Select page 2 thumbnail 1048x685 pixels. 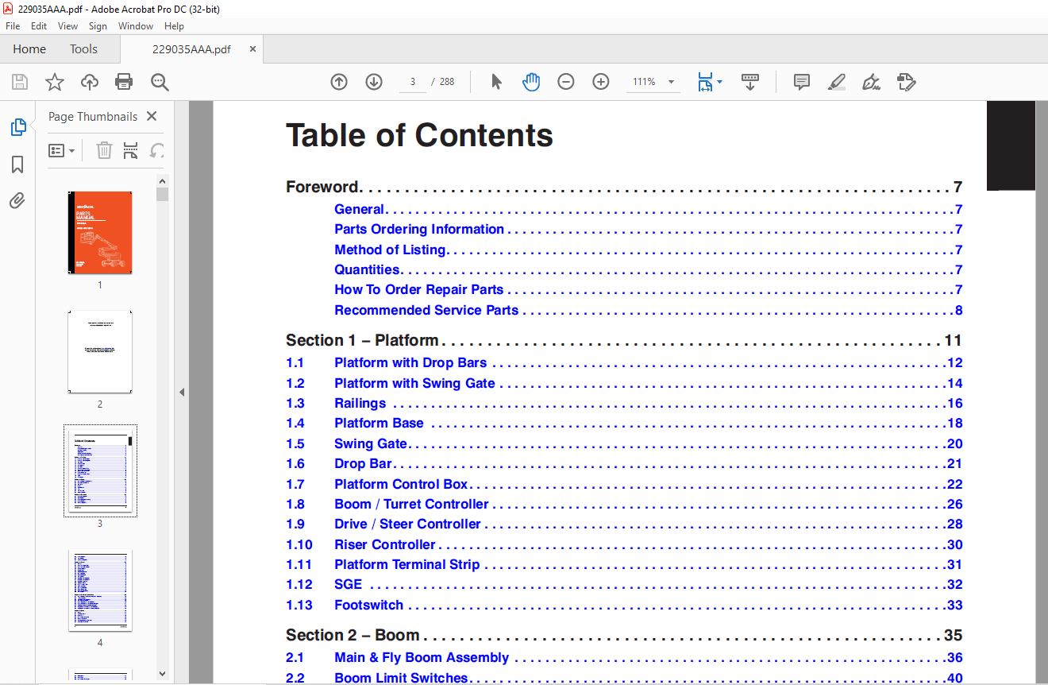click(100, 352)
